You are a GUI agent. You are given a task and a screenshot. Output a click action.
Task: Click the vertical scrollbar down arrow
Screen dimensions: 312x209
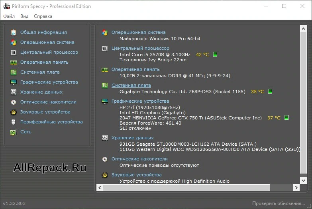pyautogui.click(x=303, y=181)
